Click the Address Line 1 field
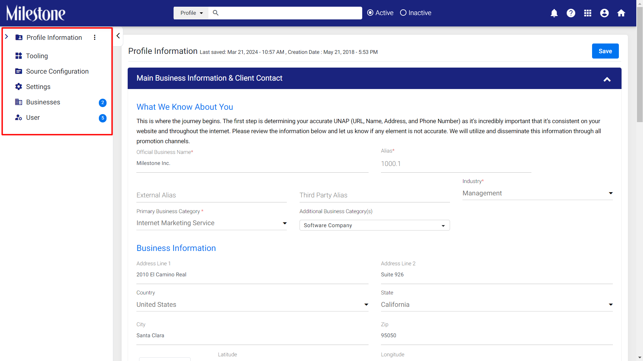 [x=252, y=275]
